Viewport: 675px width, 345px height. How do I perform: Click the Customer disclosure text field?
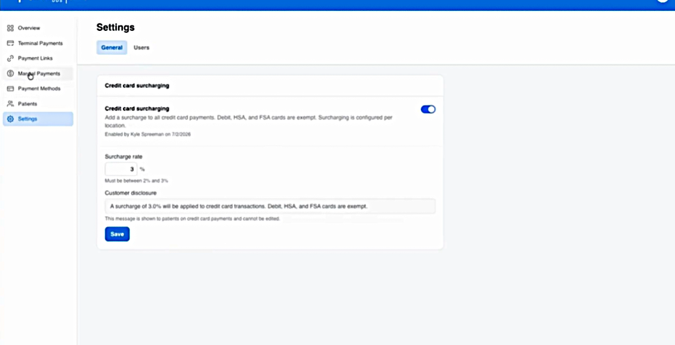pyautogui.click(x=270, y=206)
